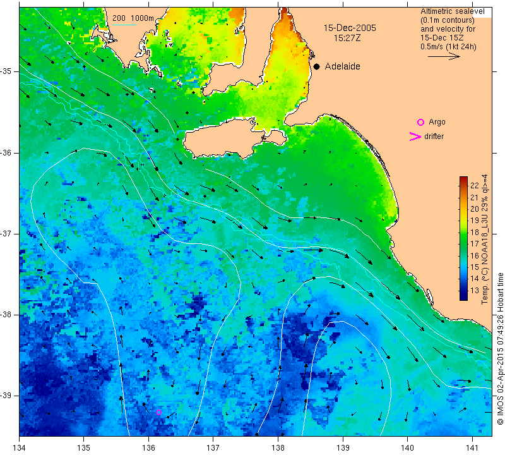Click the magenta drifter legend arrowhead
Screen dimensions: 505x455
click(x=415, y=136)
